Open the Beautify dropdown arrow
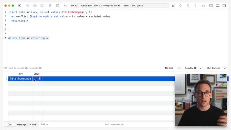 (201, 68)
